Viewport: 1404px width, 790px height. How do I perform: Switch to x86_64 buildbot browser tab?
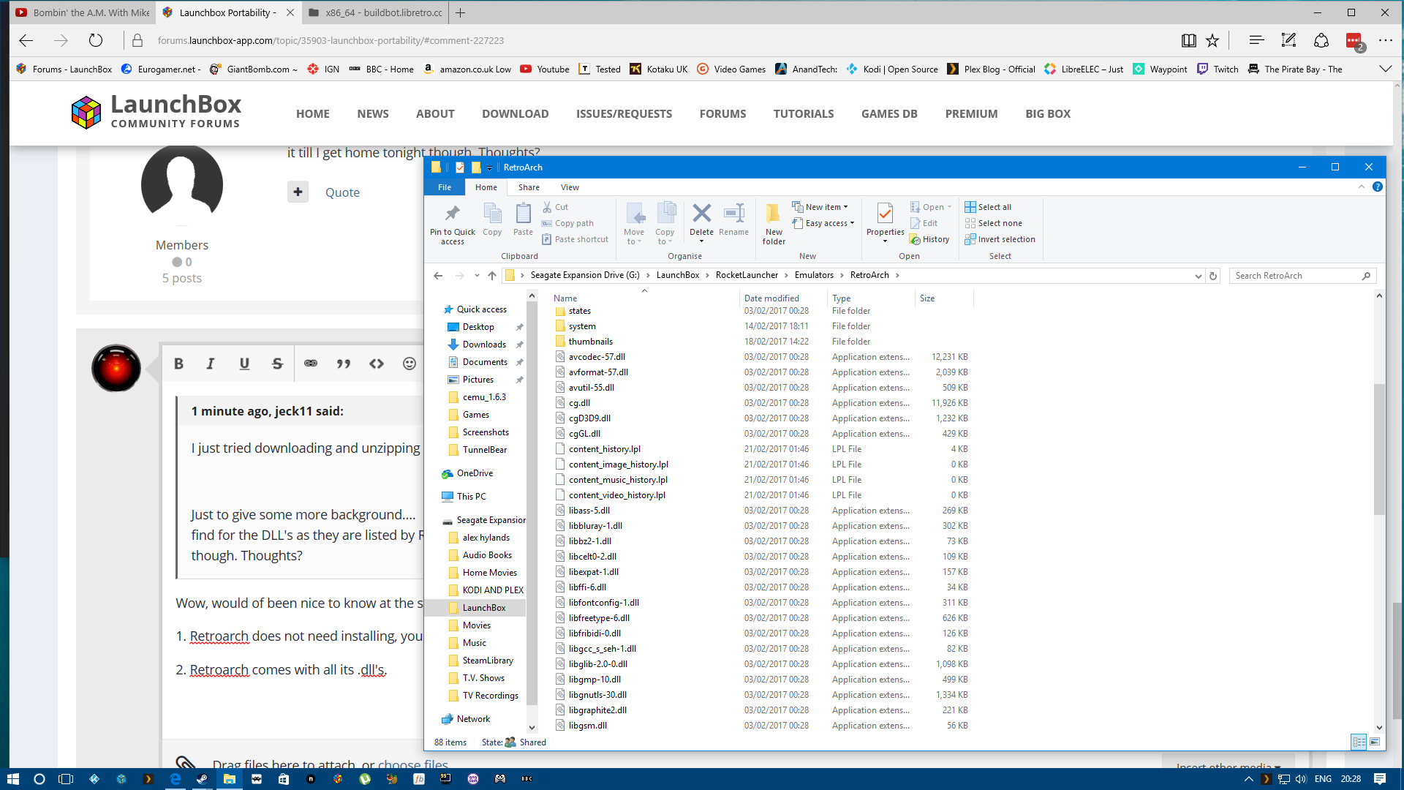pos(376,12)
